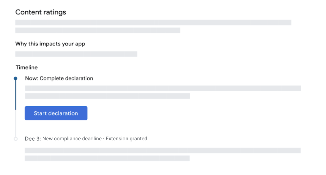Viewport: 326px width, 175px height.
Task: Click the Start declaration button
Action: 56,113
